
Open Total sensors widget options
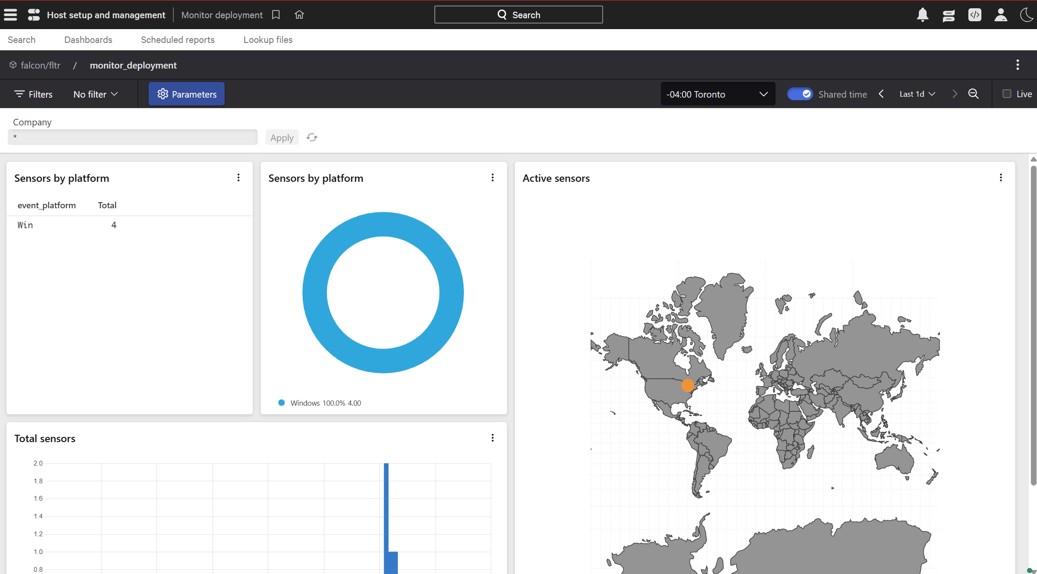pos(493,438)
